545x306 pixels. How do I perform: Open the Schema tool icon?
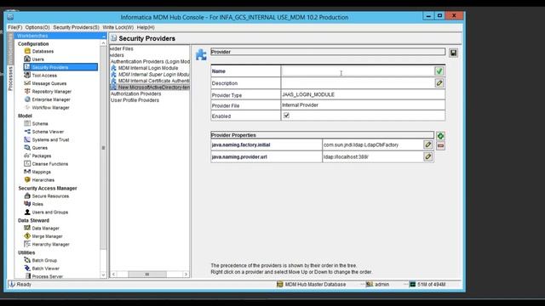[27, 123]
